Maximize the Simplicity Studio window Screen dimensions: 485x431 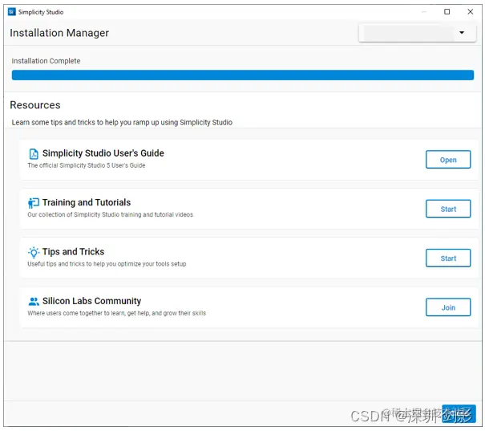tap(447, 12)
